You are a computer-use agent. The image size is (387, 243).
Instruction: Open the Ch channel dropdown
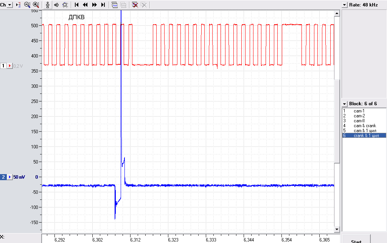[9, 5]
